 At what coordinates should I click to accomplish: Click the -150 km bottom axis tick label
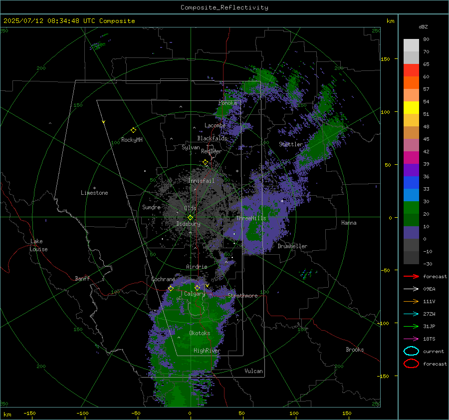(29, 414)
